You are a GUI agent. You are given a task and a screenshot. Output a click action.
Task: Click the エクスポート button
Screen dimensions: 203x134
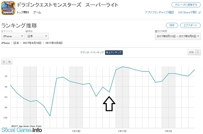190,25
